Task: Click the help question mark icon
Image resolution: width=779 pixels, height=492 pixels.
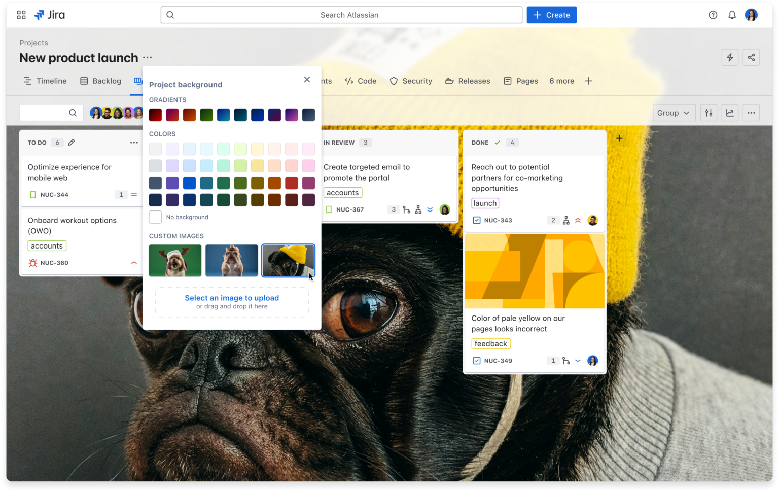Action: click(713, 15)
